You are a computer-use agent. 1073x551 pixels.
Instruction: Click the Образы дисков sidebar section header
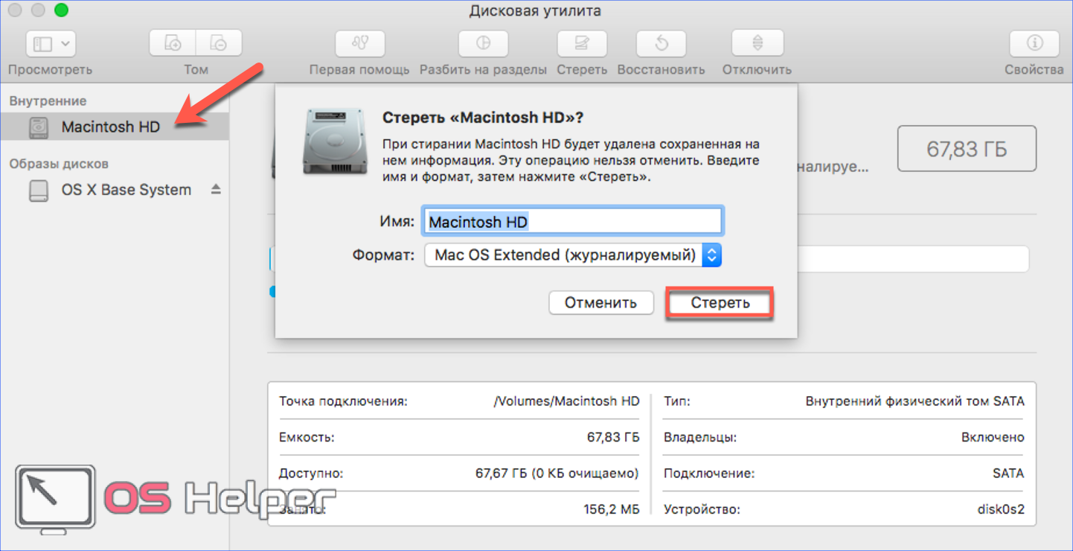coord(59,164)
